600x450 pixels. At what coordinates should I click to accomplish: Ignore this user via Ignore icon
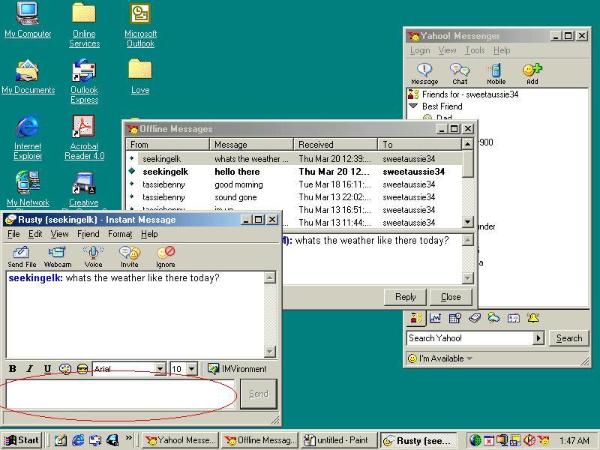165,255
